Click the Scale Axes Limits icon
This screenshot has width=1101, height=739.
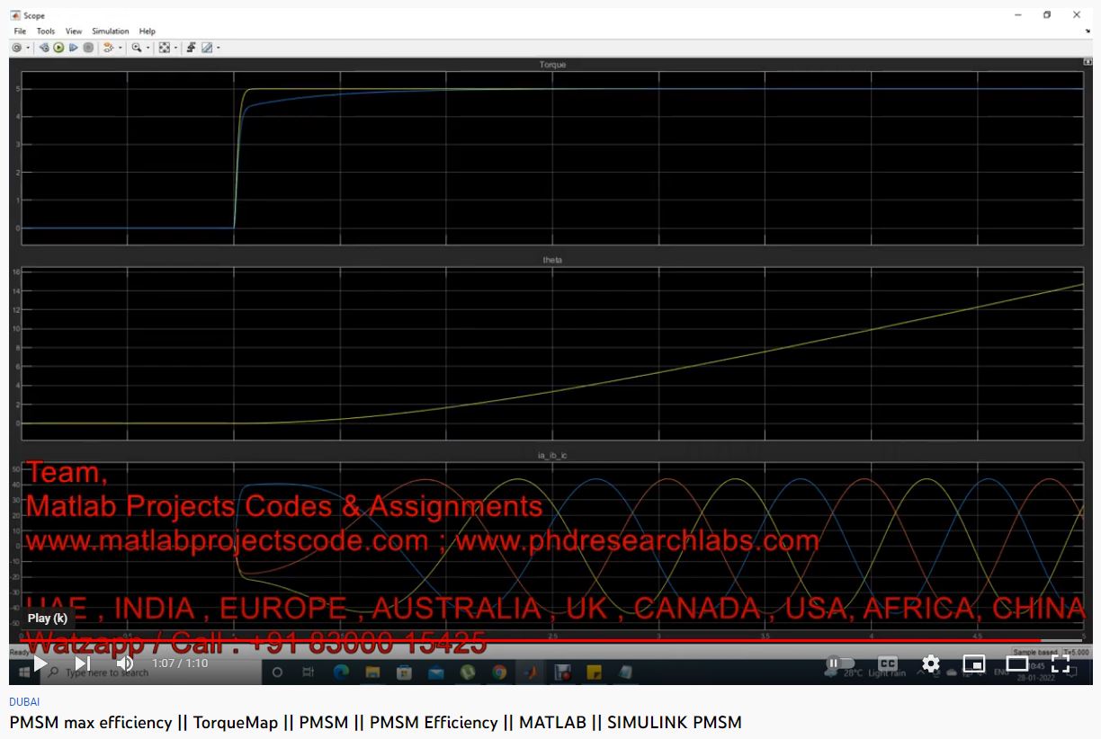(164, 48)
